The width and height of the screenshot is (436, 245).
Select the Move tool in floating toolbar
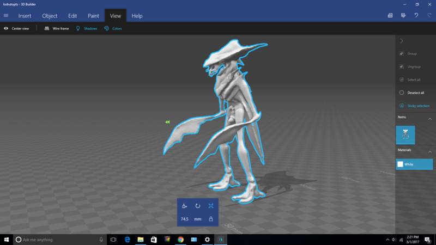184,206
